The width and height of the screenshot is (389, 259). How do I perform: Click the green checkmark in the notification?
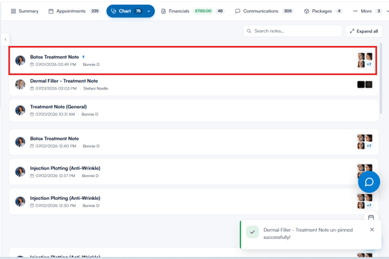tap(252, 232)
